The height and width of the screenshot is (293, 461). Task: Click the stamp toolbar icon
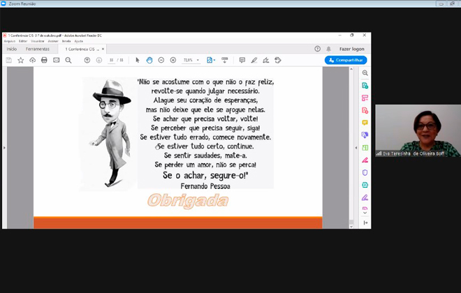click(x=278, y=60)
